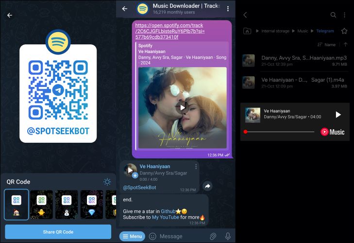The width and height of the screenshot is (354, 243).
Task: Toggle QR code brightness sun icon
Action: (107, 182)
